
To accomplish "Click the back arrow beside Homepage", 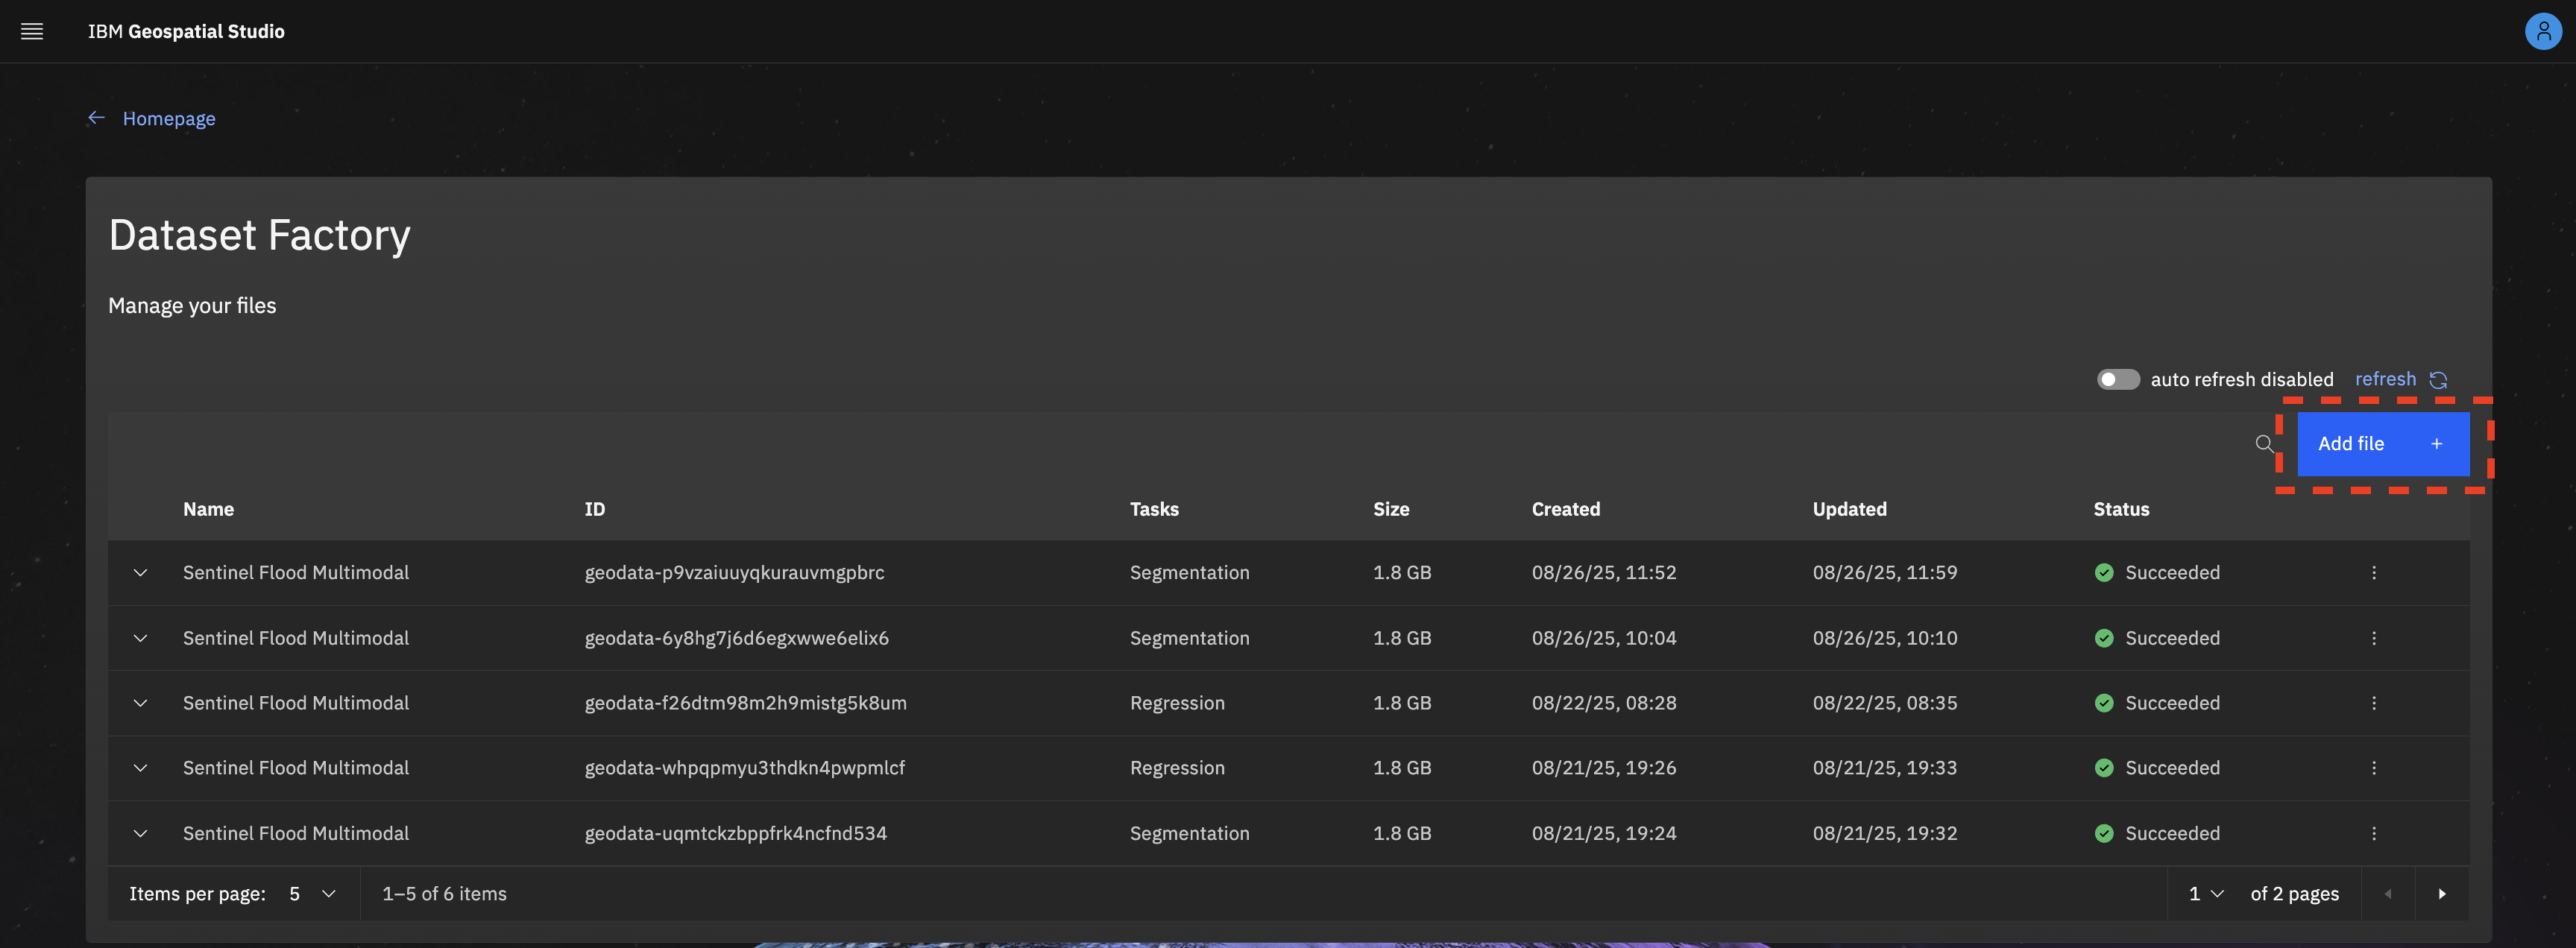I will coord(96,118).
